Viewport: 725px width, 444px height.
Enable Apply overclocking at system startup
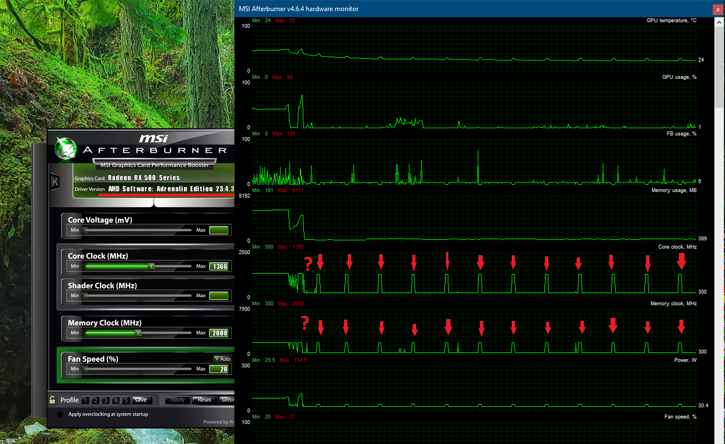(x=60, y=414)
